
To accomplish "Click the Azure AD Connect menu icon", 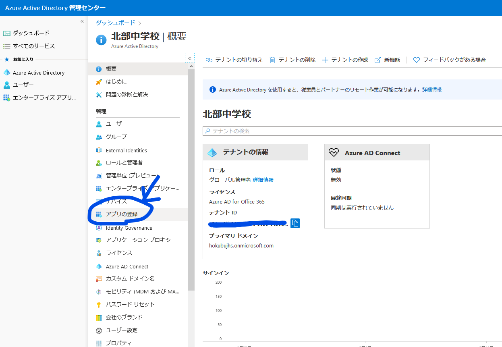I will [99, 266].
